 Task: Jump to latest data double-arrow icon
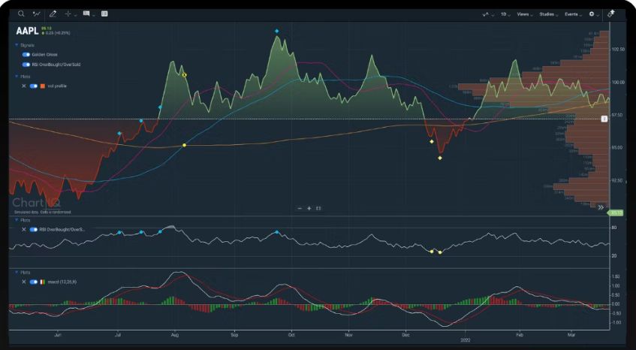pos(601,207)
